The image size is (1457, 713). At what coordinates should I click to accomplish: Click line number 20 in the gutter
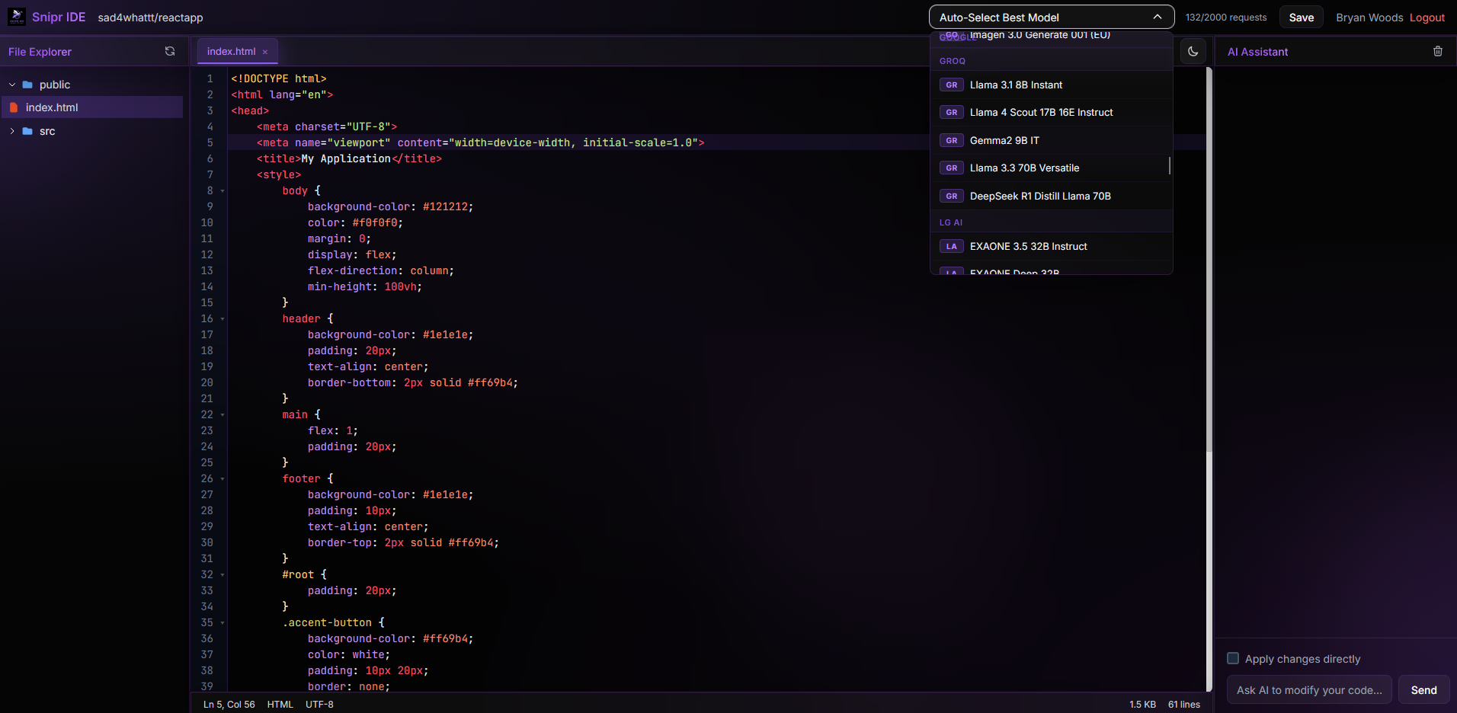[x=207, y=382]
